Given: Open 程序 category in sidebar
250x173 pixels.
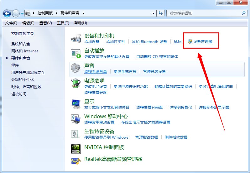Looking at the screenshot, I should point(15,65).
